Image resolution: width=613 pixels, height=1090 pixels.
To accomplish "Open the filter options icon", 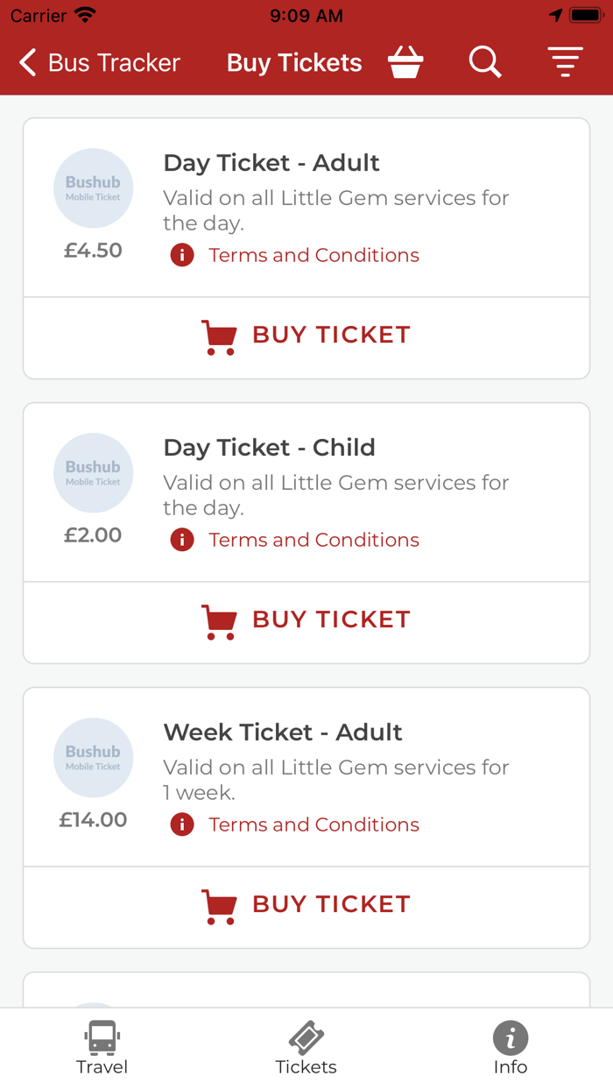I will click(565, 62).
